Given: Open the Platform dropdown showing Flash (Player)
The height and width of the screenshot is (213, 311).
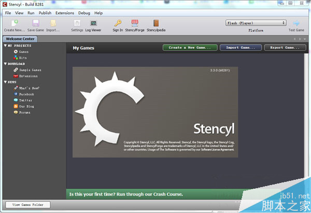Looking at the screenshot, I should click(256, 23).
